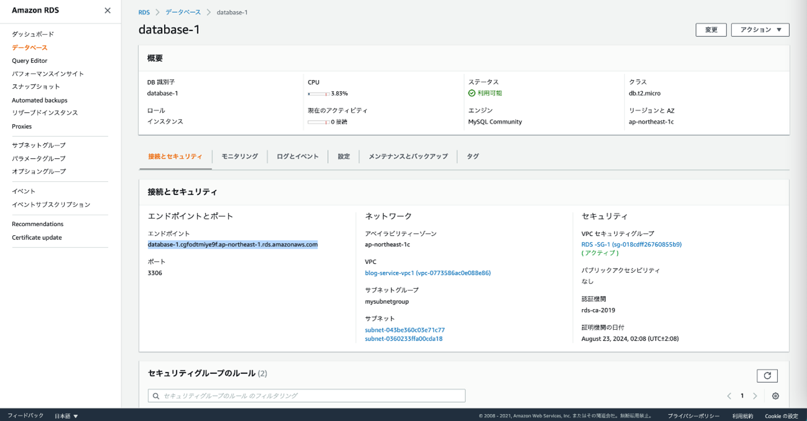807x421 pixels.
Task: Switch to the モニタリング tab
Action: click(x=239, y=156)
